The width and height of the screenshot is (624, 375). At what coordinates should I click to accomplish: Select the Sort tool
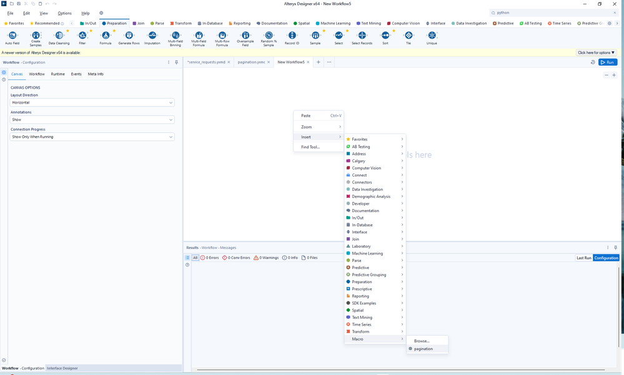pos(385,38)
